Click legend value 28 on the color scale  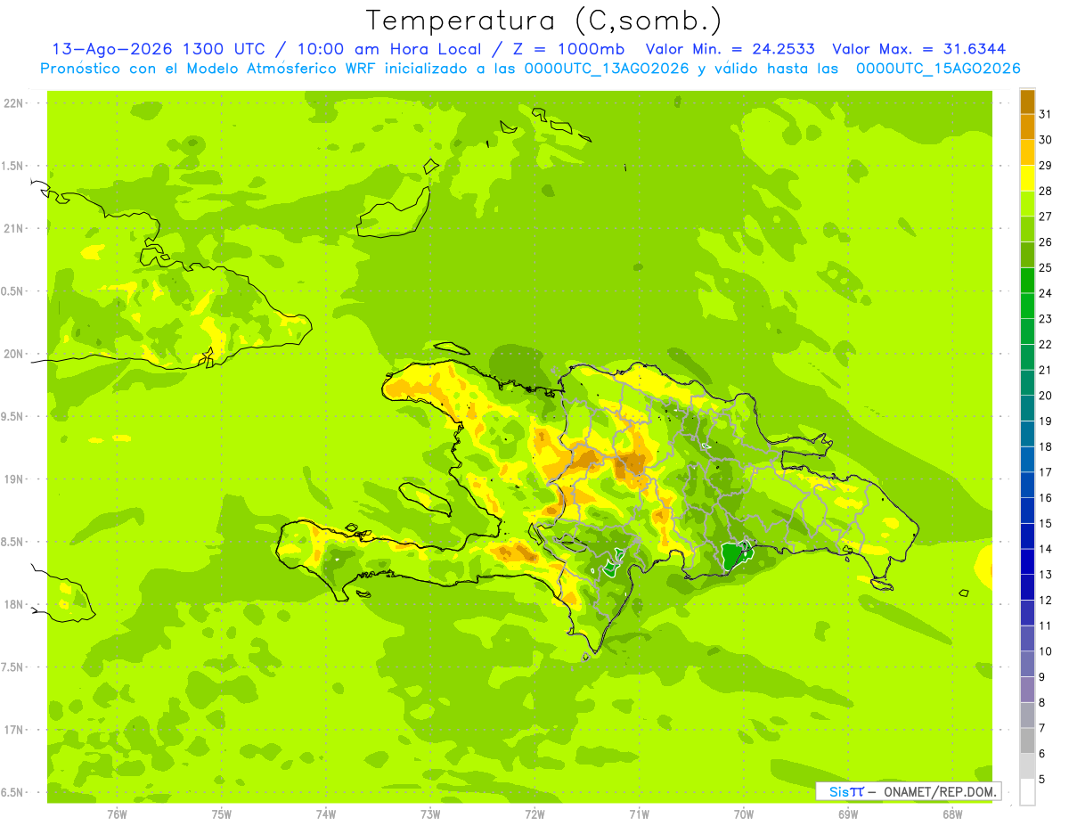coord(1045,191)
